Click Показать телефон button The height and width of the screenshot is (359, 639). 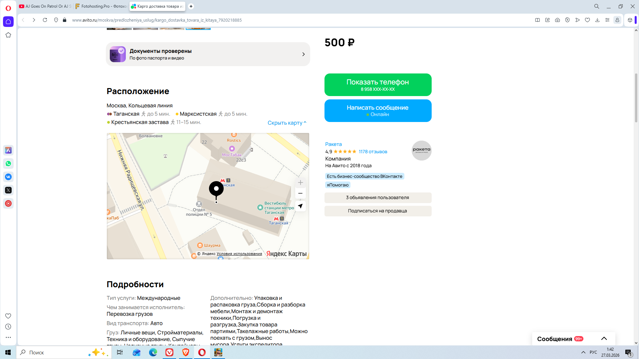click(378, 85)
